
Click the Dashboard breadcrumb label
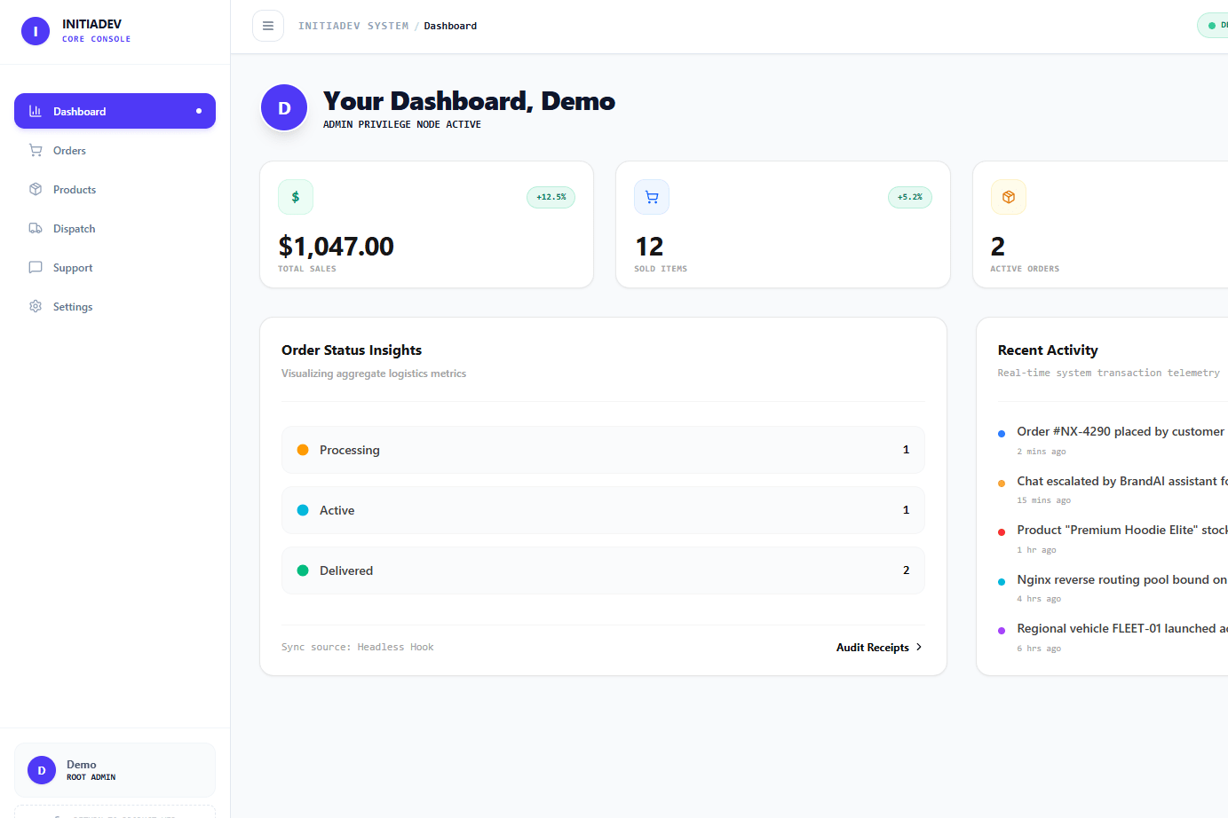click(x=450, y=26)
